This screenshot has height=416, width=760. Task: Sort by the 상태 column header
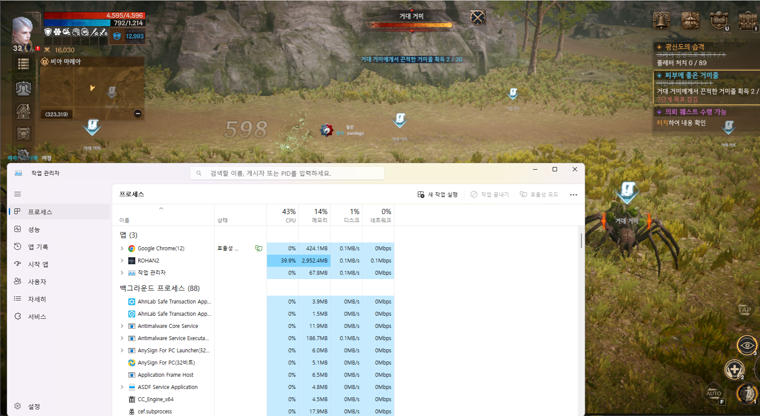240,215
